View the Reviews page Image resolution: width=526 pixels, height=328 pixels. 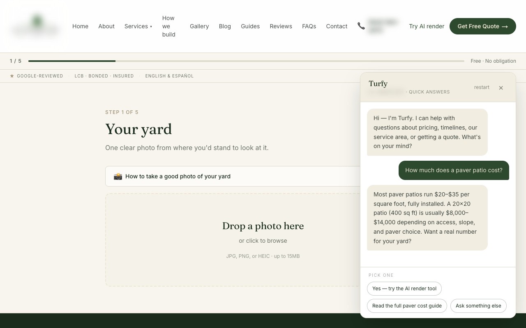pyautogui.click(x=281, y=26)
